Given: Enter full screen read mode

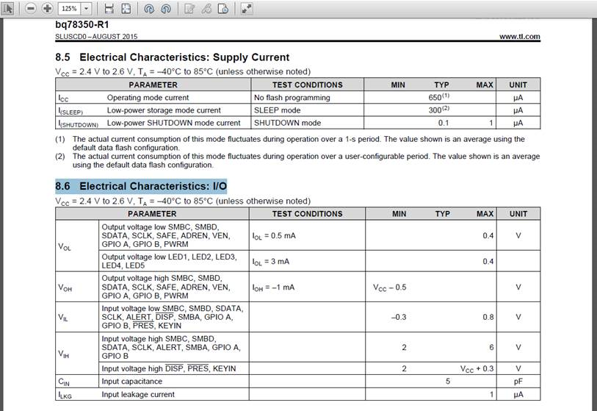Looking at the screenshot, I should (247, 8).
